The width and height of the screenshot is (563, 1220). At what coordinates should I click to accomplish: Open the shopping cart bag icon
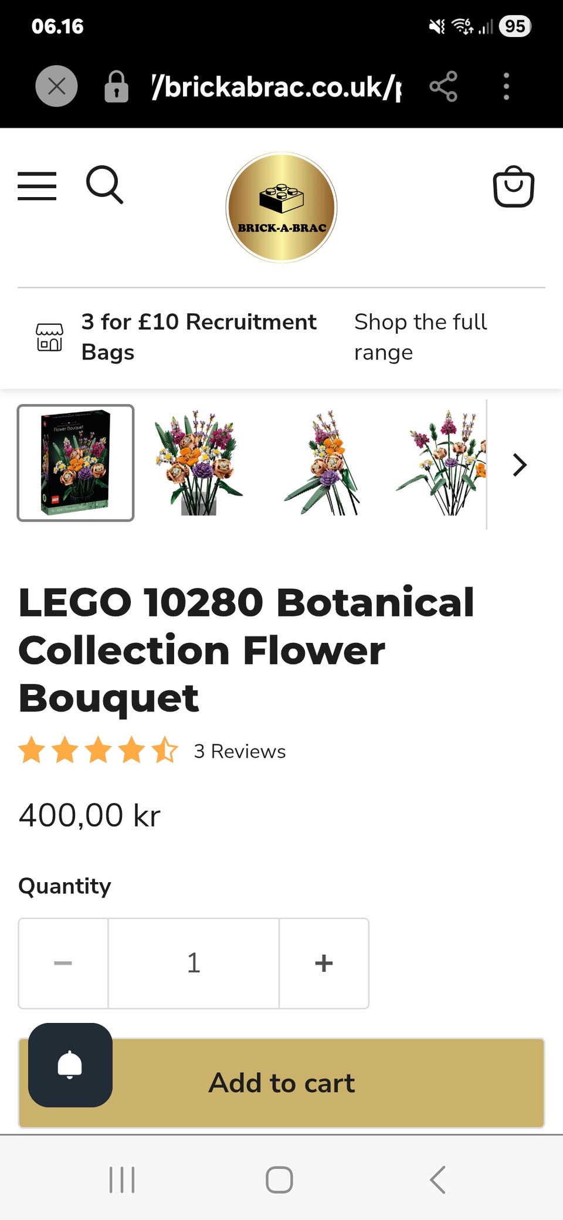point(513,187)
